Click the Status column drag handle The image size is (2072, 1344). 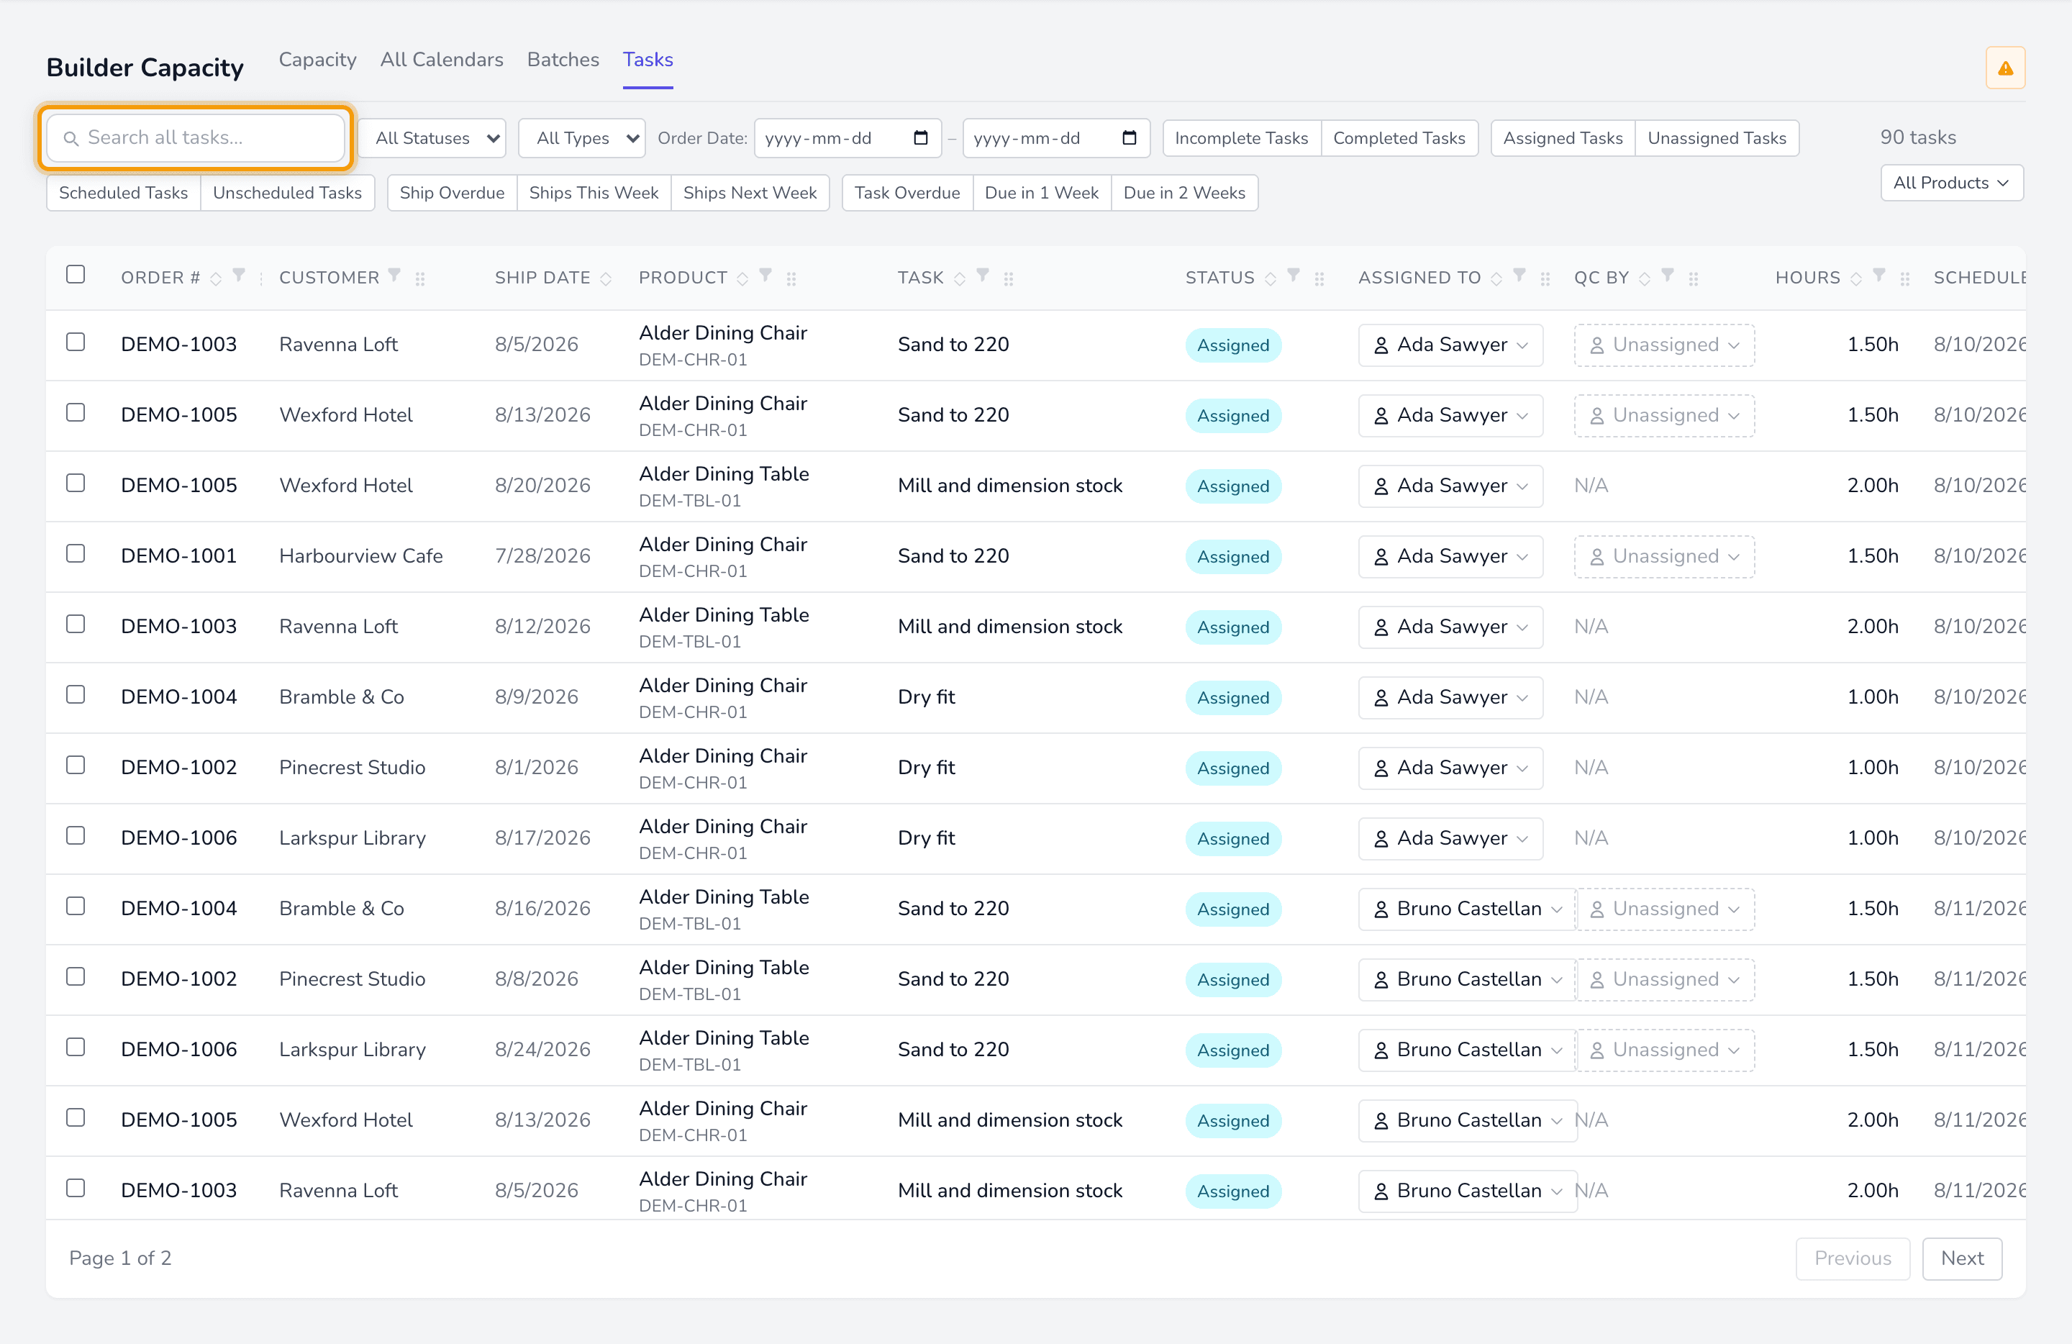pos(1319,278)
